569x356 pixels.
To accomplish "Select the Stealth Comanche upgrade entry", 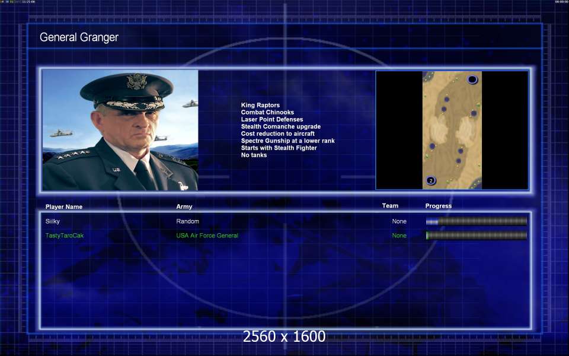I will tap(280, 126).
